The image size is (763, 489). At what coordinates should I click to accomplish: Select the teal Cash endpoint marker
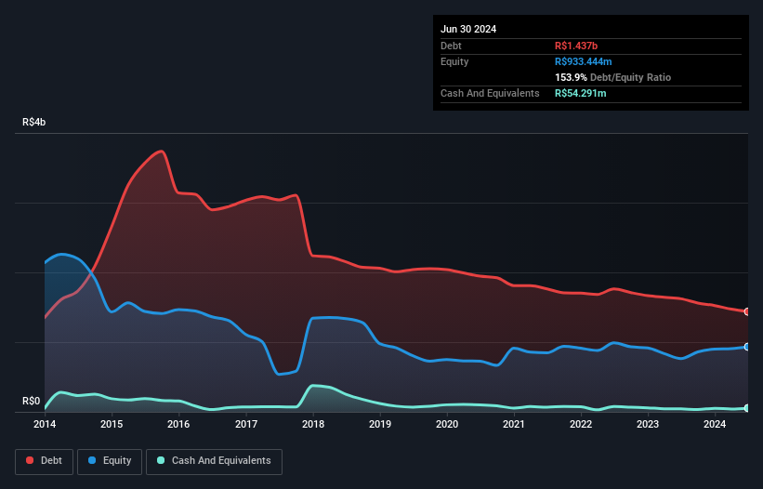coord(747,408)
